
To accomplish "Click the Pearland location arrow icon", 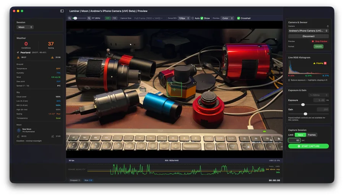I will 18,53.
